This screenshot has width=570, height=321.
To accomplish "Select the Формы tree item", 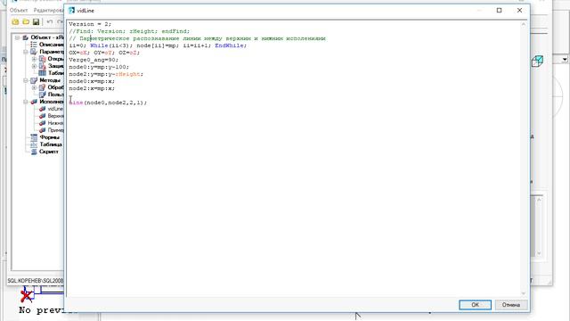I will pyautogui.click(x=50, y=137).
